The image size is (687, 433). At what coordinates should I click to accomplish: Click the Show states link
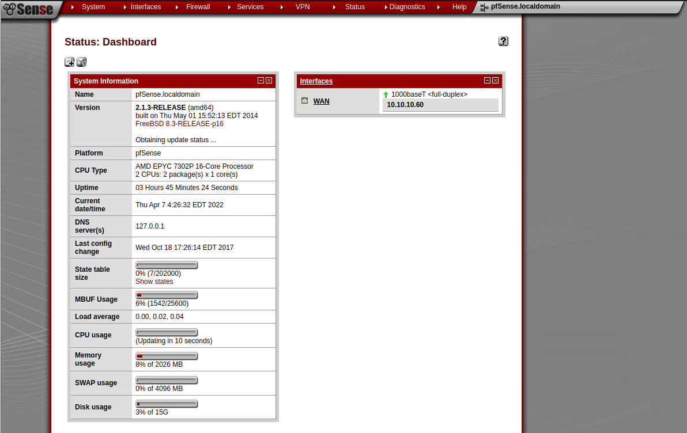click(154, 282)
